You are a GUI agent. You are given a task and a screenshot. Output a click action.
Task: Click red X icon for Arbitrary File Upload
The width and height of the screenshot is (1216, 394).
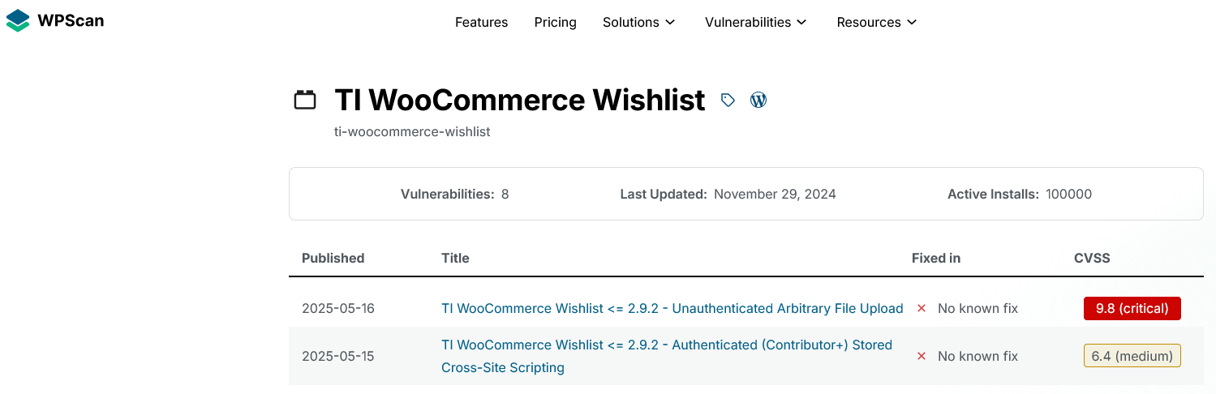tap(922, 308)
